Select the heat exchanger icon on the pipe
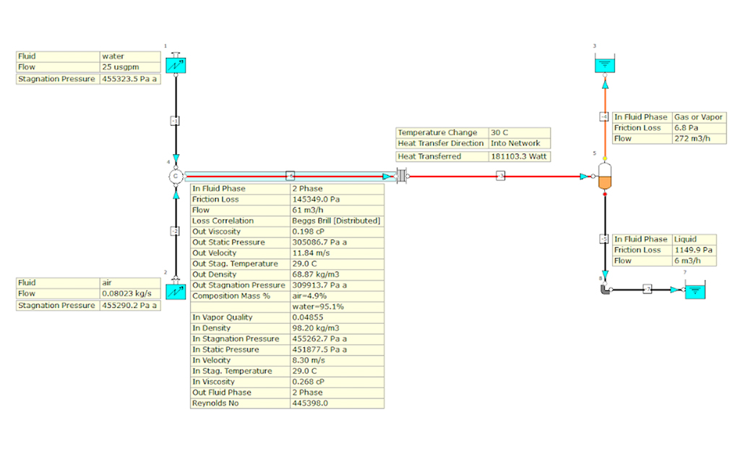This screenshot has height=470, width=740. 400,176
